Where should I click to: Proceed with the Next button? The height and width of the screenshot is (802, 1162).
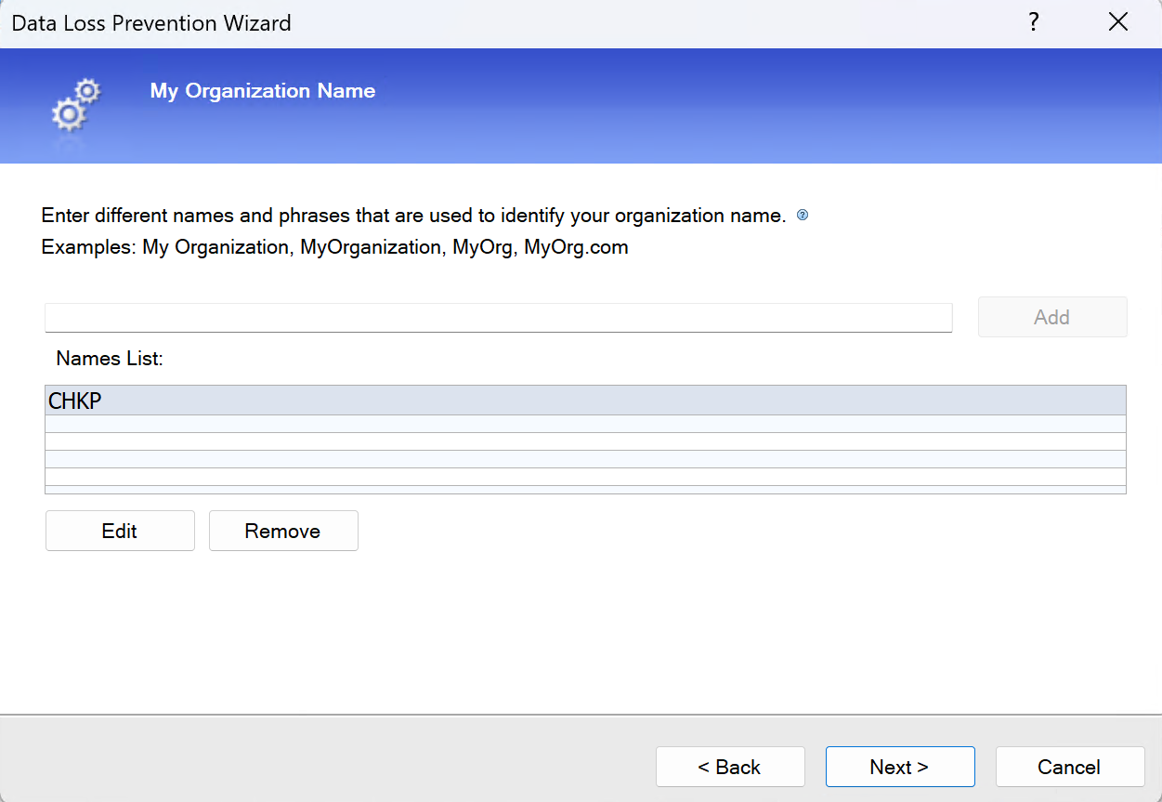click(x=899, y=767)
